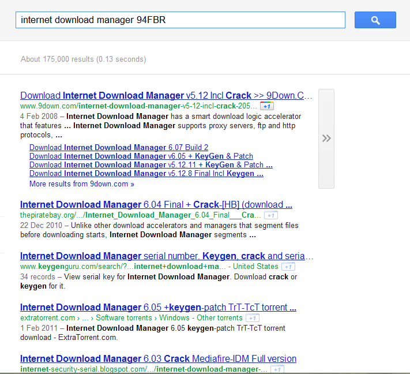Open sitelink 'Download Internet Download Manager 6.07 Build 2'
This screenshot has width=410, height=374.
pos(119,147)
